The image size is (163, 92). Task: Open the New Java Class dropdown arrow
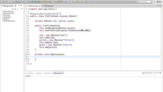point(47,2)
